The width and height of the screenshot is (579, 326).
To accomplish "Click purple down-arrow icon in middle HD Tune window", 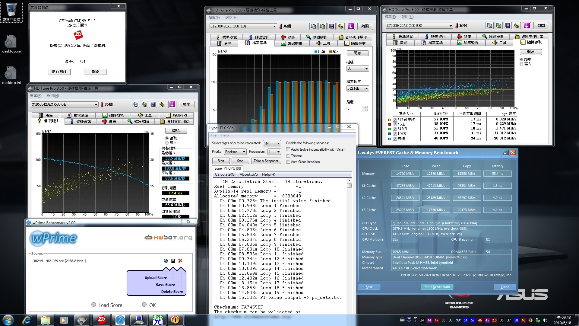I will coord(351,26).
